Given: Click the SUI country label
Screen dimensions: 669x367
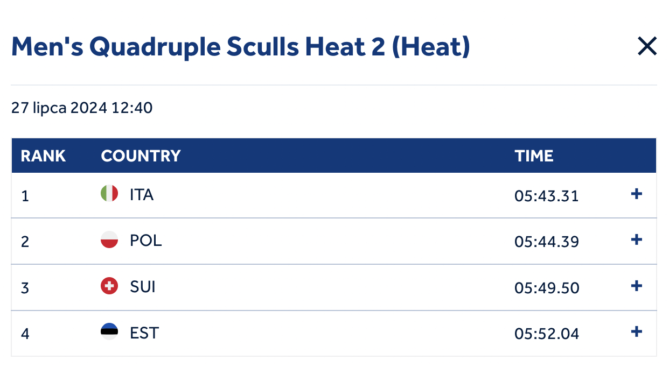Looking at the screenshot, I should coord(143,287).
